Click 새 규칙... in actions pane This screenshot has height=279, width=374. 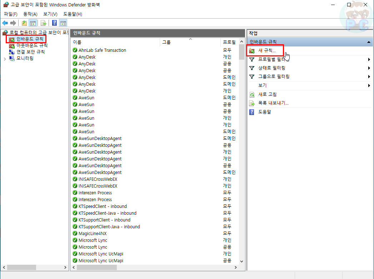pos(267,51)
